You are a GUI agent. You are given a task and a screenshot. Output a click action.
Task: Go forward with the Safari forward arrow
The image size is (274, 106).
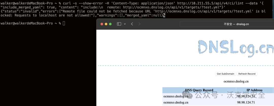click(x=140, y=24)
